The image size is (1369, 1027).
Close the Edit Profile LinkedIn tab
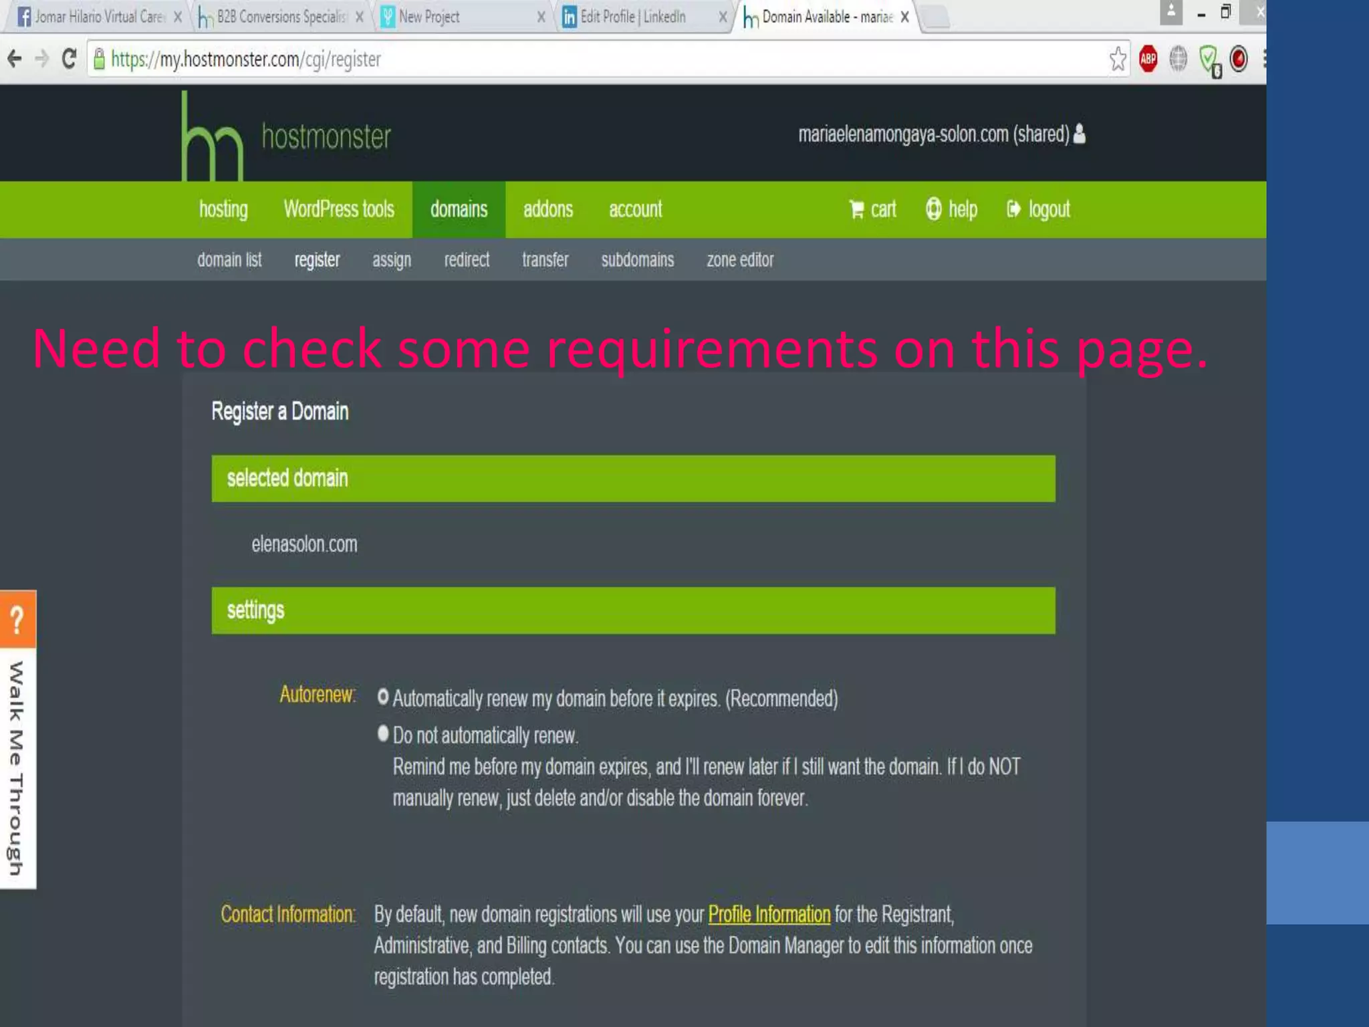(723, 17)
